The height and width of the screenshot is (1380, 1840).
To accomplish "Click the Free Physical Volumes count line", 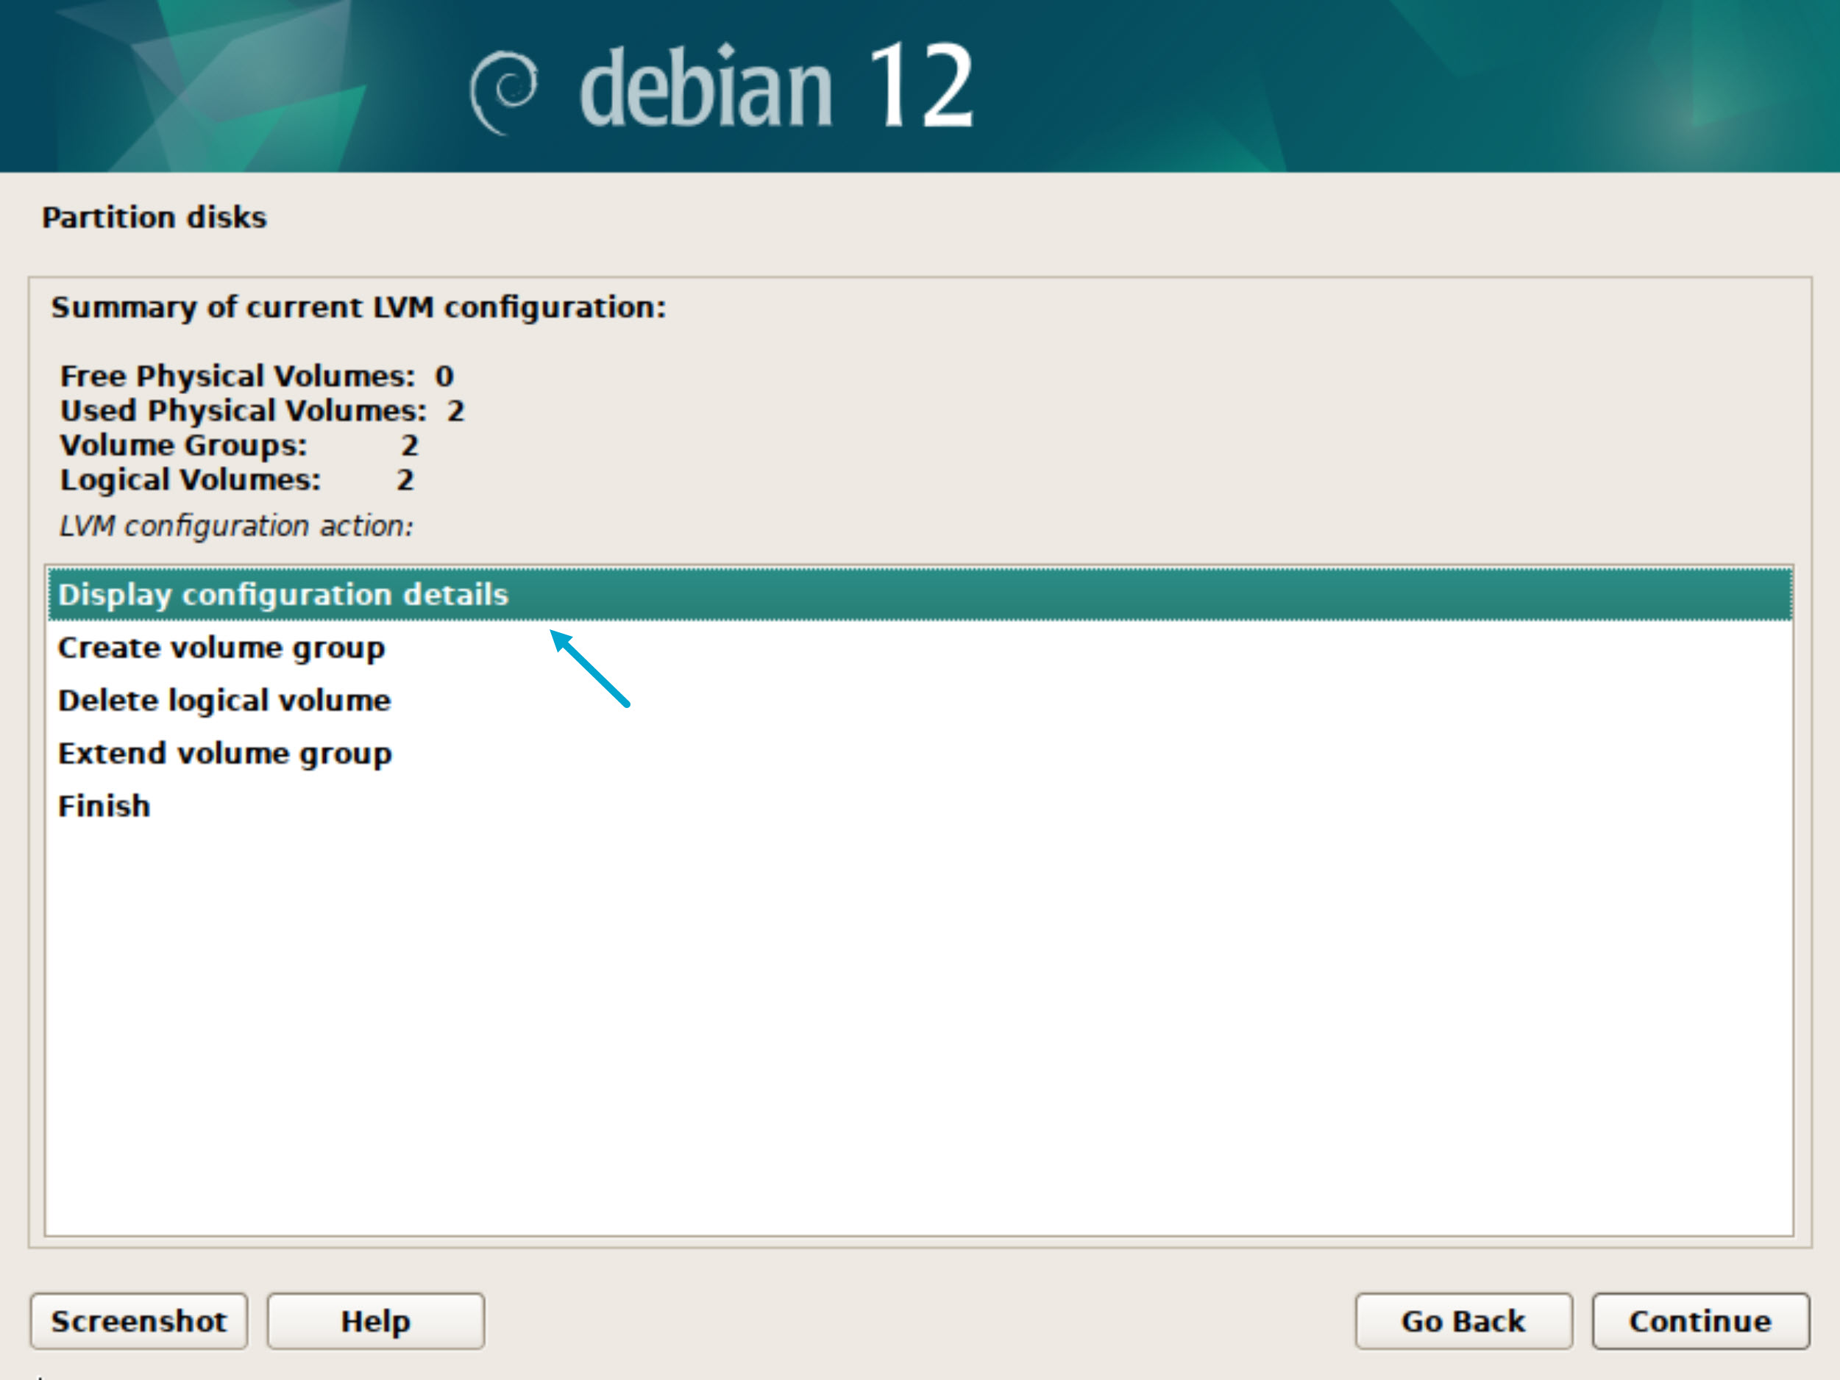I will click(x=256, y=376).
